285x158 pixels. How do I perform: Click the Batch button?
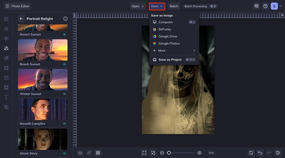(x=174, y=6)
